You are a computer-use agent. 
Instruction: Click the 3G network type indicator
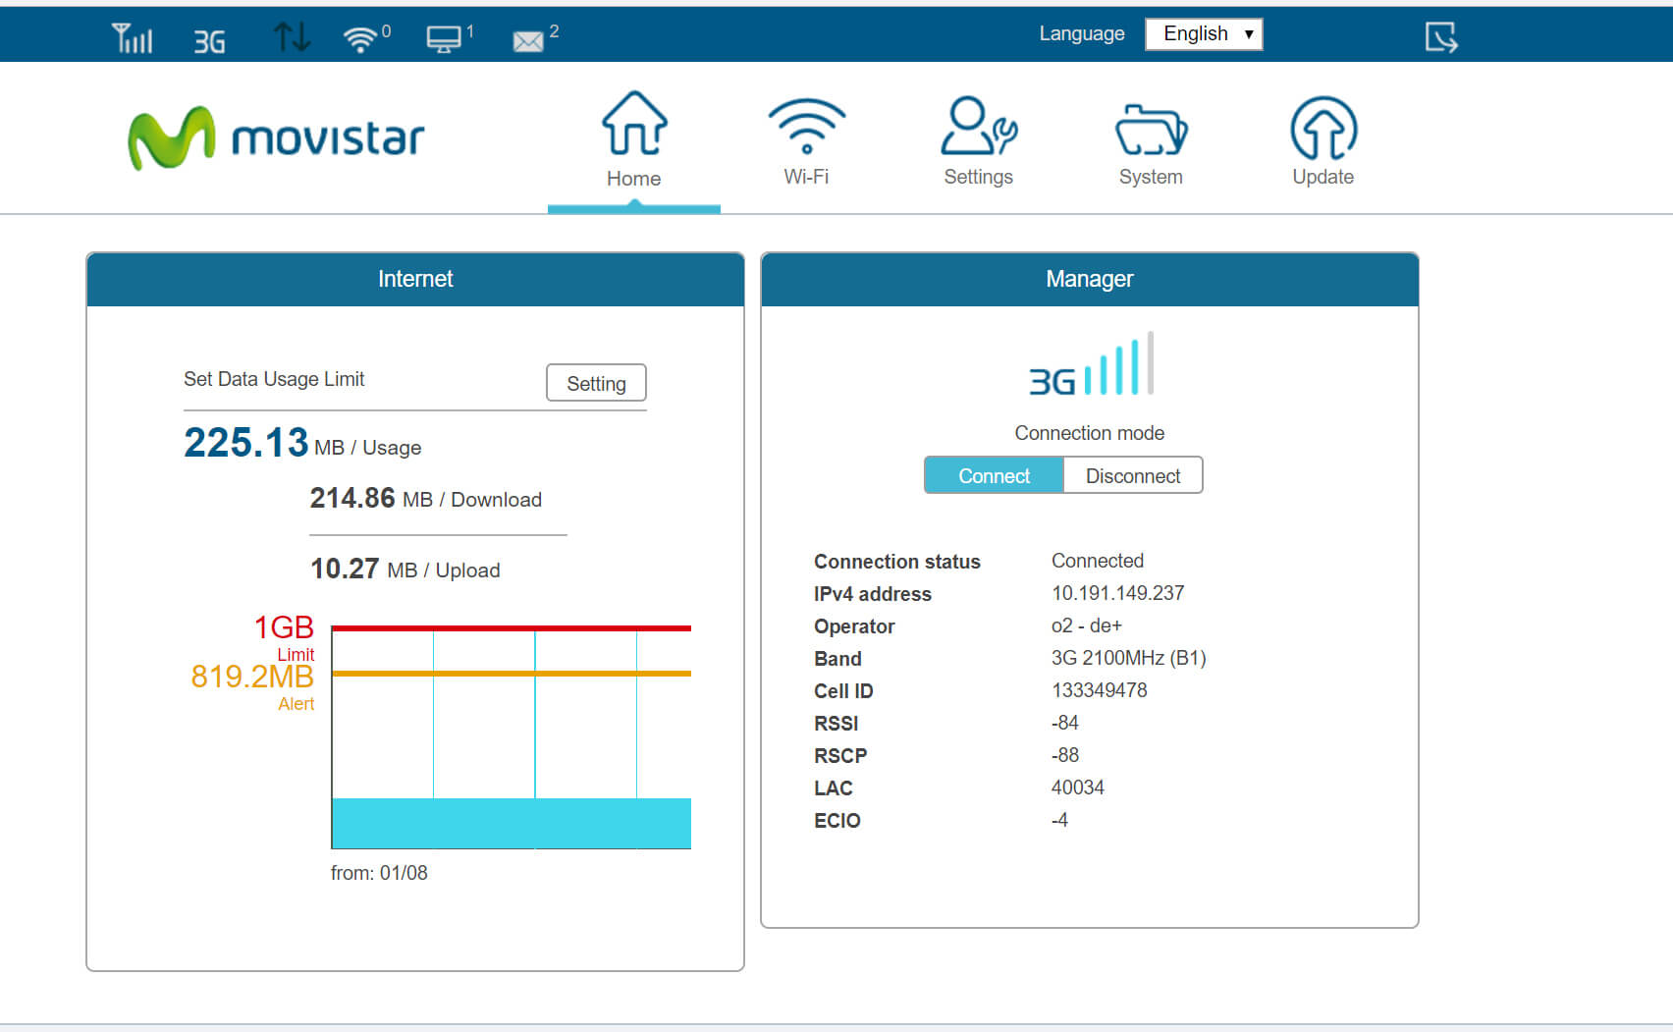tap(209, 41)
